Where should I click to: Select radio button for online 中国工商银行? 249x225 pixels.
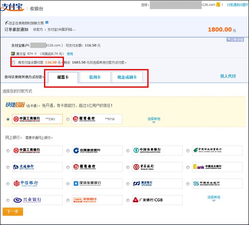point(8,151)
